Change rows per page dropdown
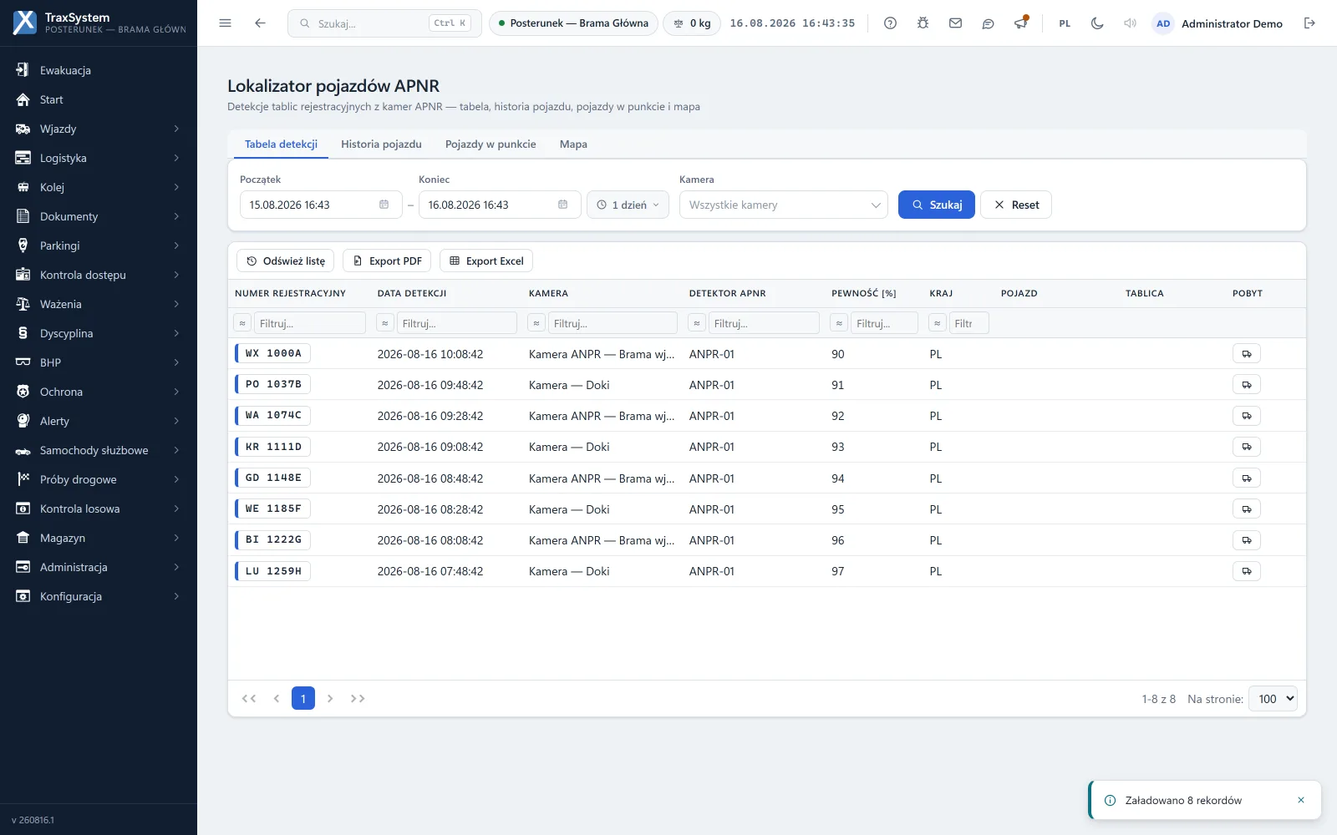The height and width of the screenshot is (835, 1337). [1273, 699]
